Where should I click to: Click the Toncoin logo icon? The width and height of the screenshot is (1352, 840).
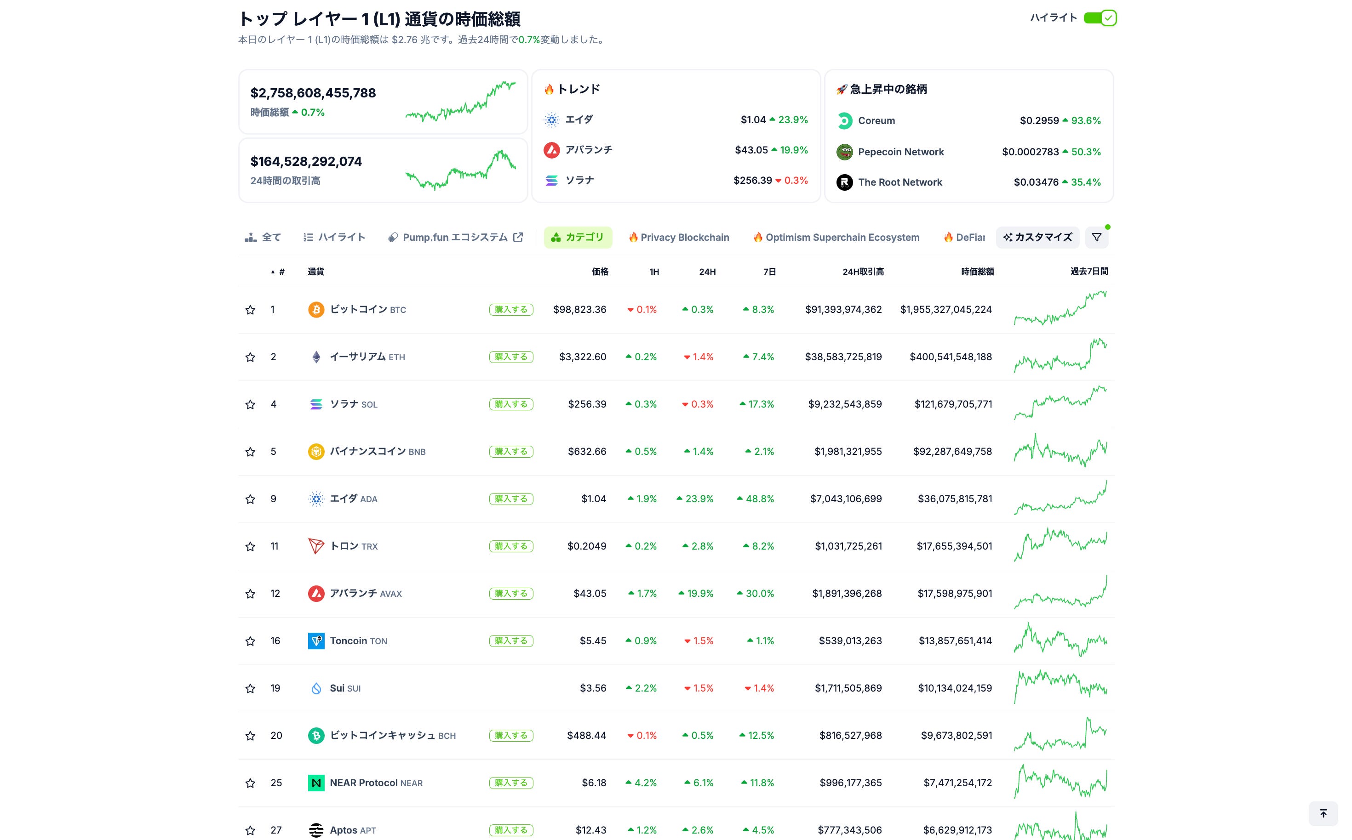pos(316,641)
